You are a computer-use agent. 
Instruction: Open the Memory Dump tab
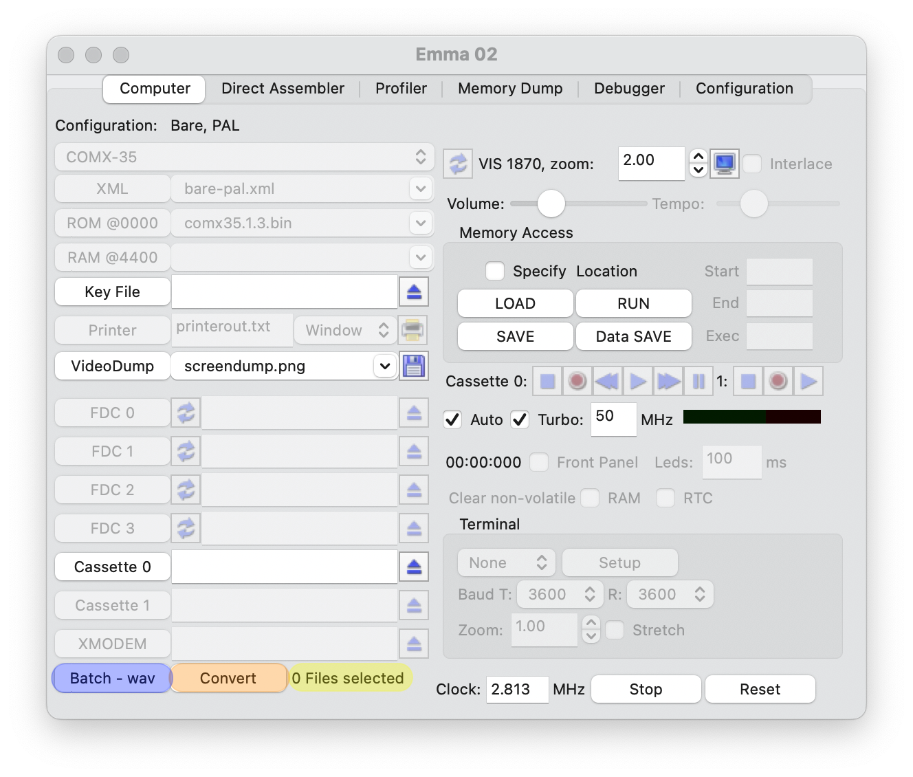510,89
